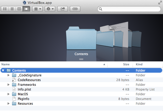Select Cover Flow view button

26,9
